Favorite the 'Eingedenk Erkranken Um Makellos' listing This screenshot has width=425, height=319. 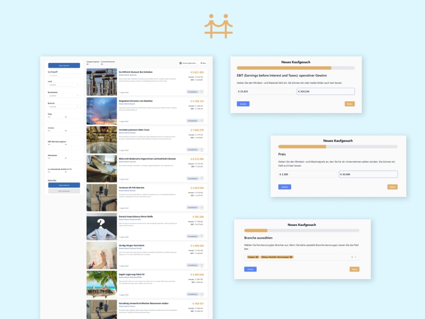201,121
